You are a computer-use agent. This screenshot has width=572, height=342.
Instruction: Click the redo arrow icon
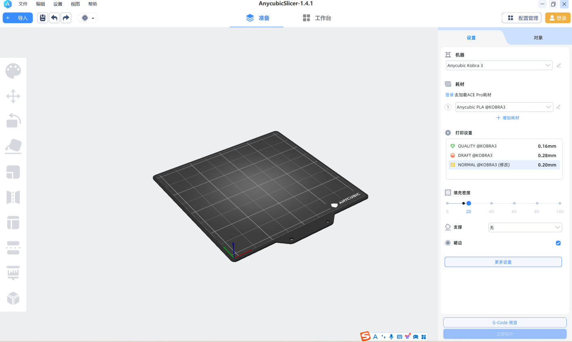tap(66, 18)
